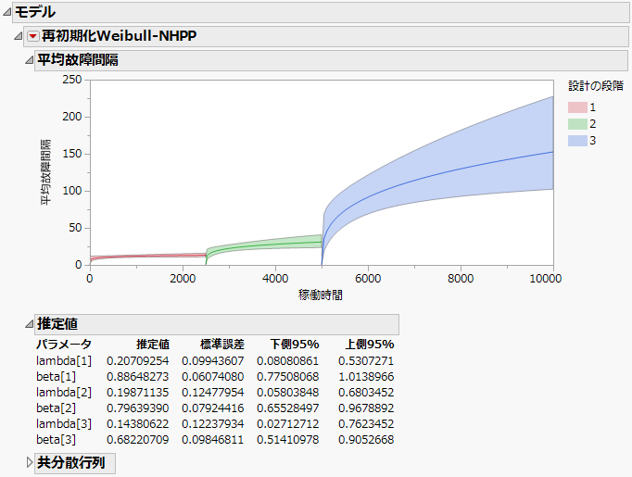Collapse the 再初期化Weibull-NHPP outline
The image size is (632, 477).
[19, 36]
